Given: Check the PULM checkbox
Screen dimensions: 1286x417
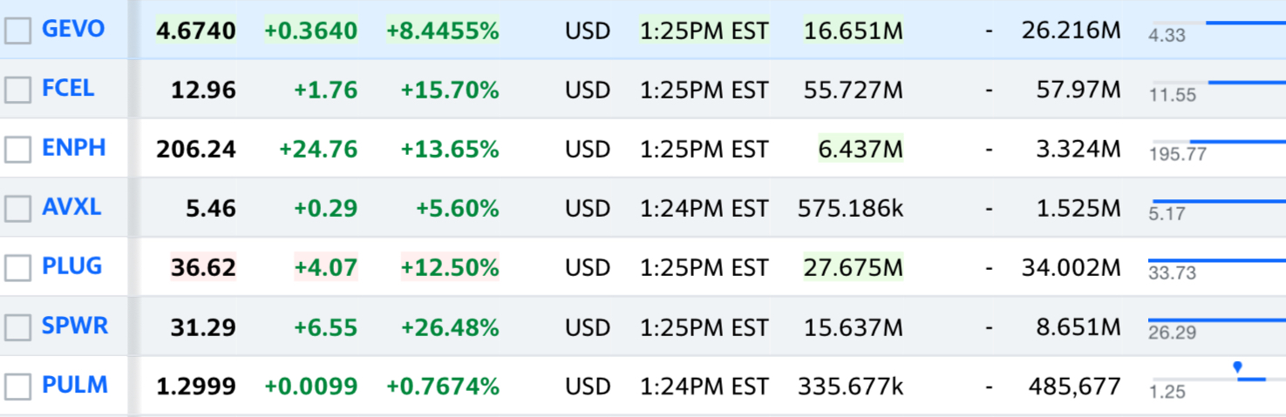Looking at the screenshot, I should [x=17, y=387].
